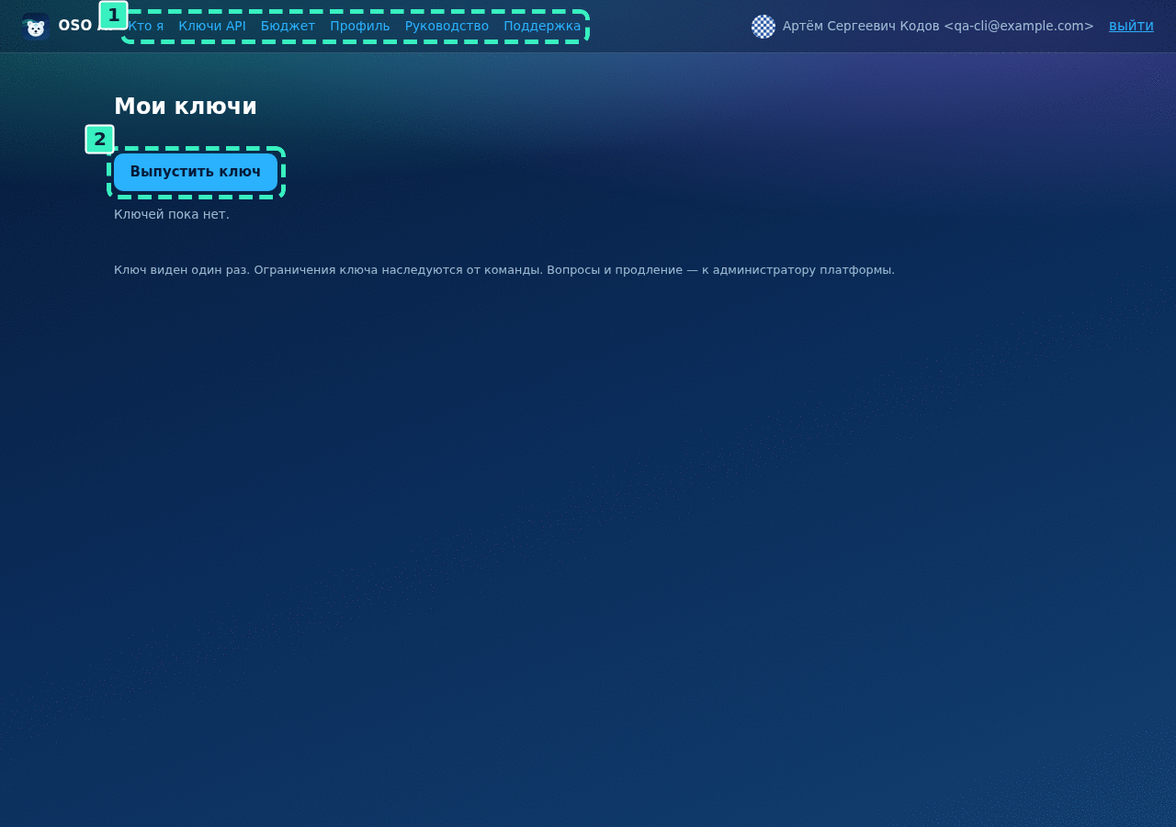Click the Мои ключи heading
Viewport: 1176px width, 827px height.
point(186,107)
